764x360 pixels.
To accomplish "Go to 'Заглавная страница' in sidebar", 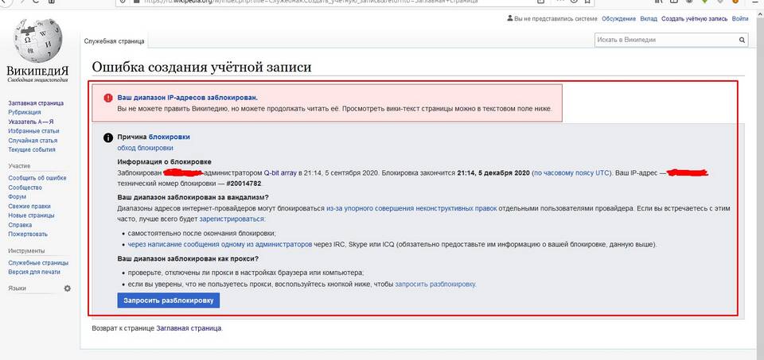I will pyautogui.click(x=36, y=103).
